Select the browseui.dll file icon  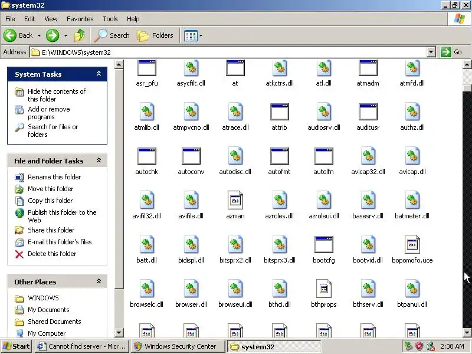coord(235,289)
